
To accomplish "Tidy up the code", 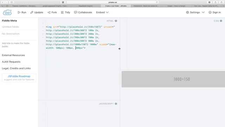I will pos(65,12).
